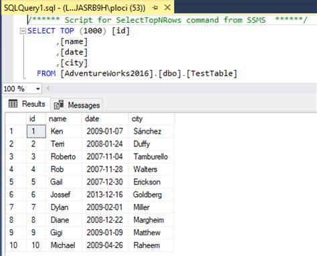Click the city cell 'Walters'
Image resolution: width=317 pixels, height=256 pixels.
tap(151, 169)
